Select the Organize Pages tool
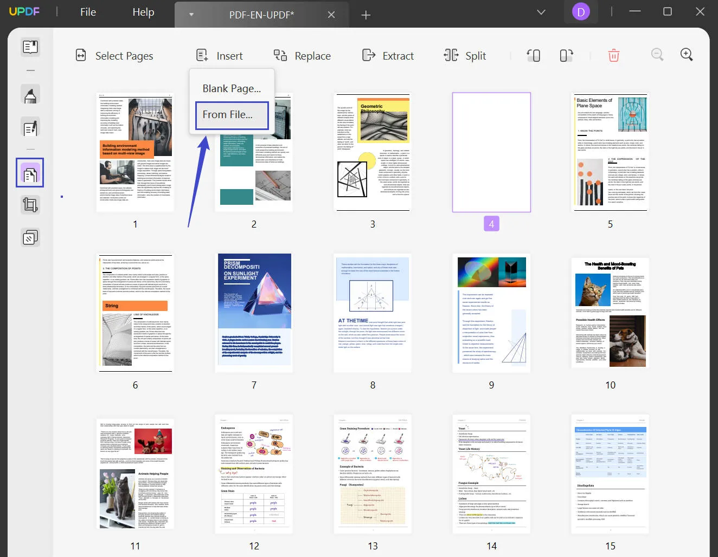The height and width of the screenshot is (557, 718). [30, 173]
